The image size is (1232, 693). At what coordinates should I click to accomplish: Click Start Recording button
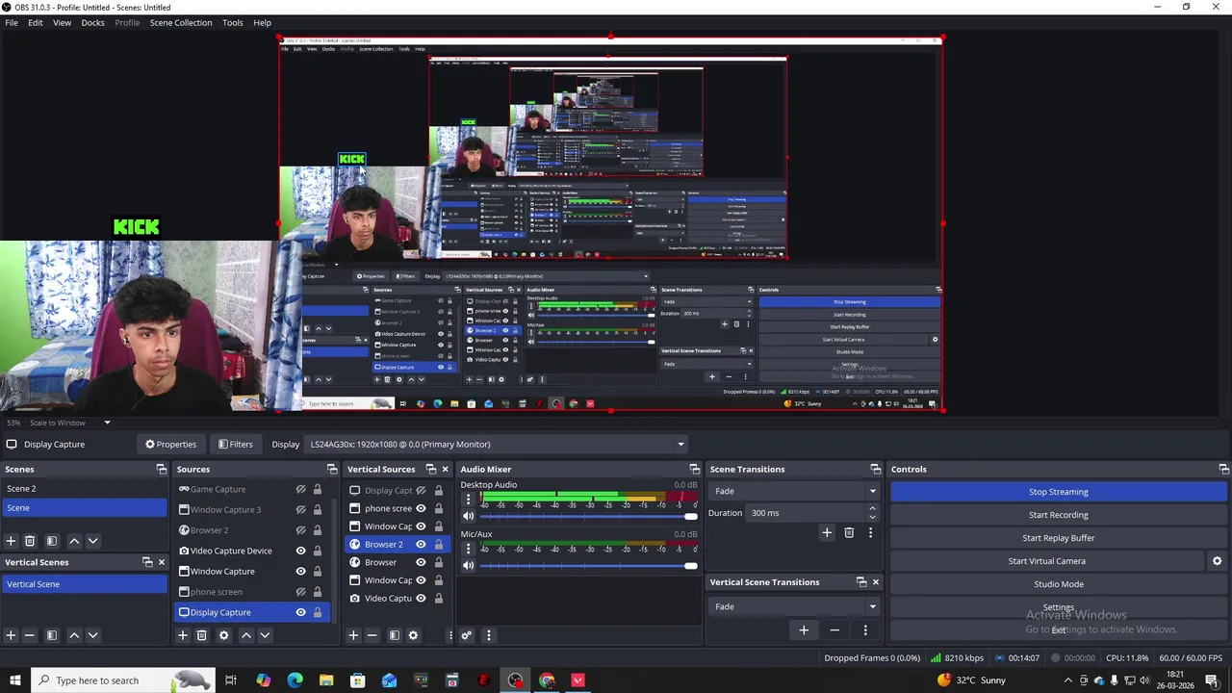(1059, 515)
